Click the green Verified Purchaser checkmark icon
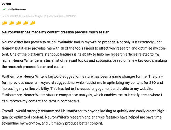Image resolution: width=171 pixels, height=130 pixels. point(4,9)
